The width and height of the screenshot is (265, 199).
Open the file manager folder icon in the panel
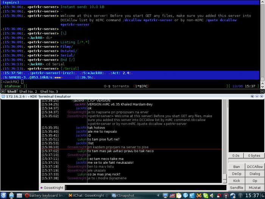click(x=19, y=196)
